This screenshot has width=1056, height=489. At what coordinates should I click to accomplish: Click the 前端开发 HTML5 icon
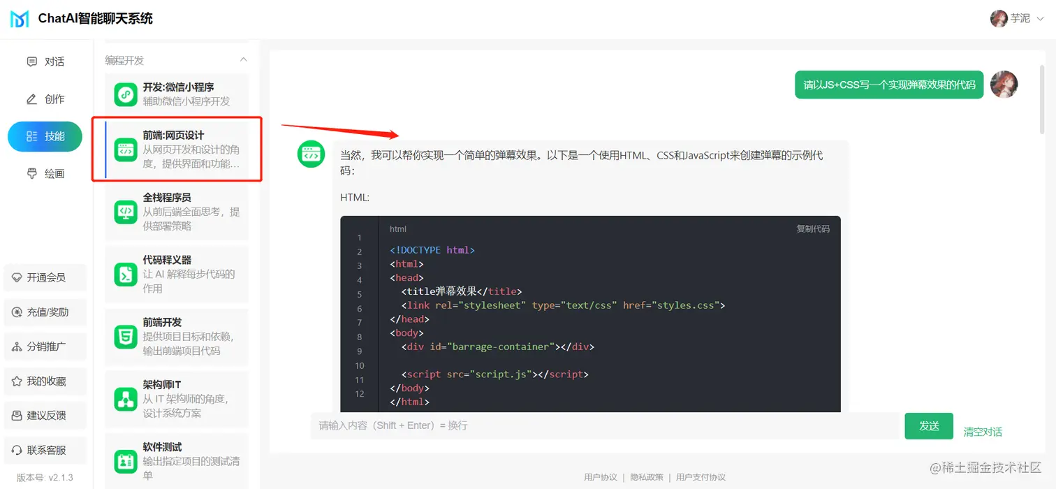pos(126,336)
